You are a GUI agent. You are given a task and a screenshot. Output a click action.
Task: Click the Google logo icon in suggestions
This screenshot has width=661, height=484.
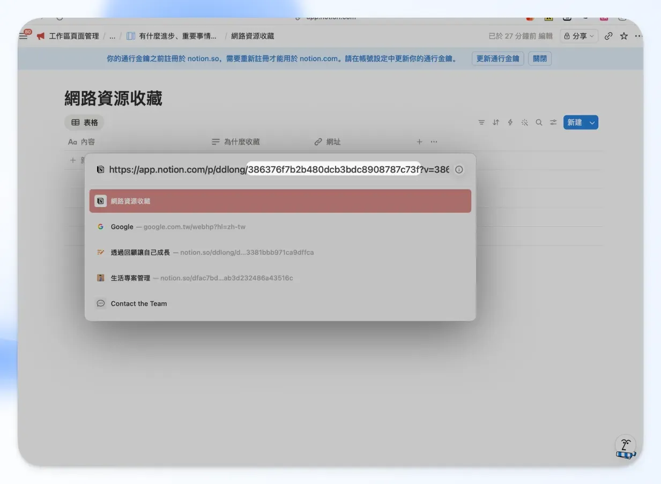point(100,227)
